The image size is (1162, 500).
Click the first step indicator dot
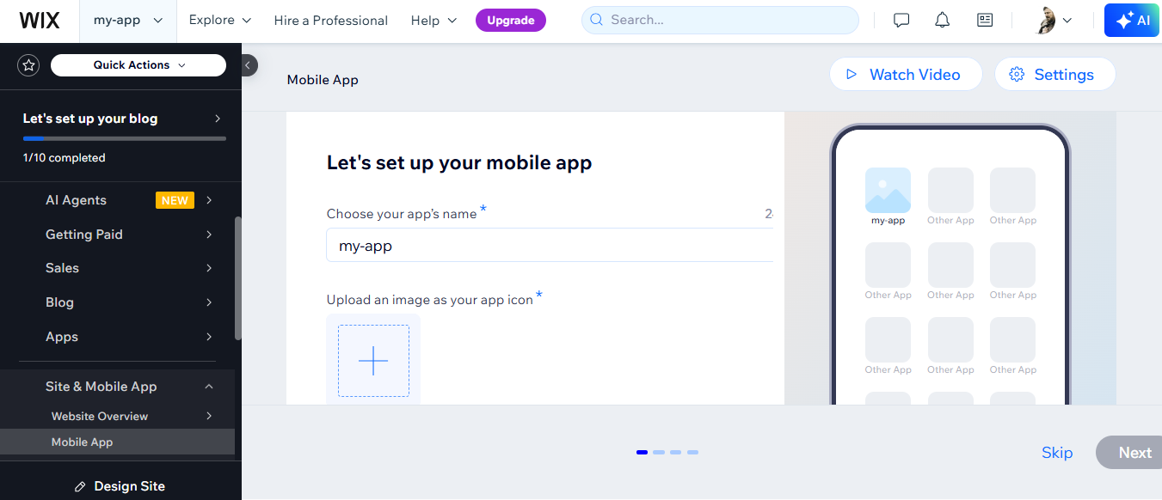point(642,452)
